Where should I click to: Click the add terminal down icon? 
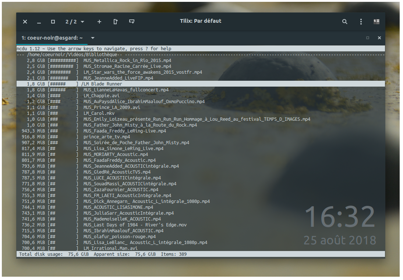[132, 22]
